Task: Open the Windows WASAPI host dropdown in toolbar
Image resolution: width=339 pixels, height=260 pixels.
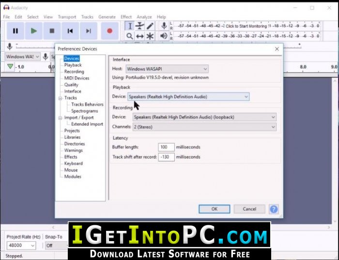Action: [x=22, y=57]
